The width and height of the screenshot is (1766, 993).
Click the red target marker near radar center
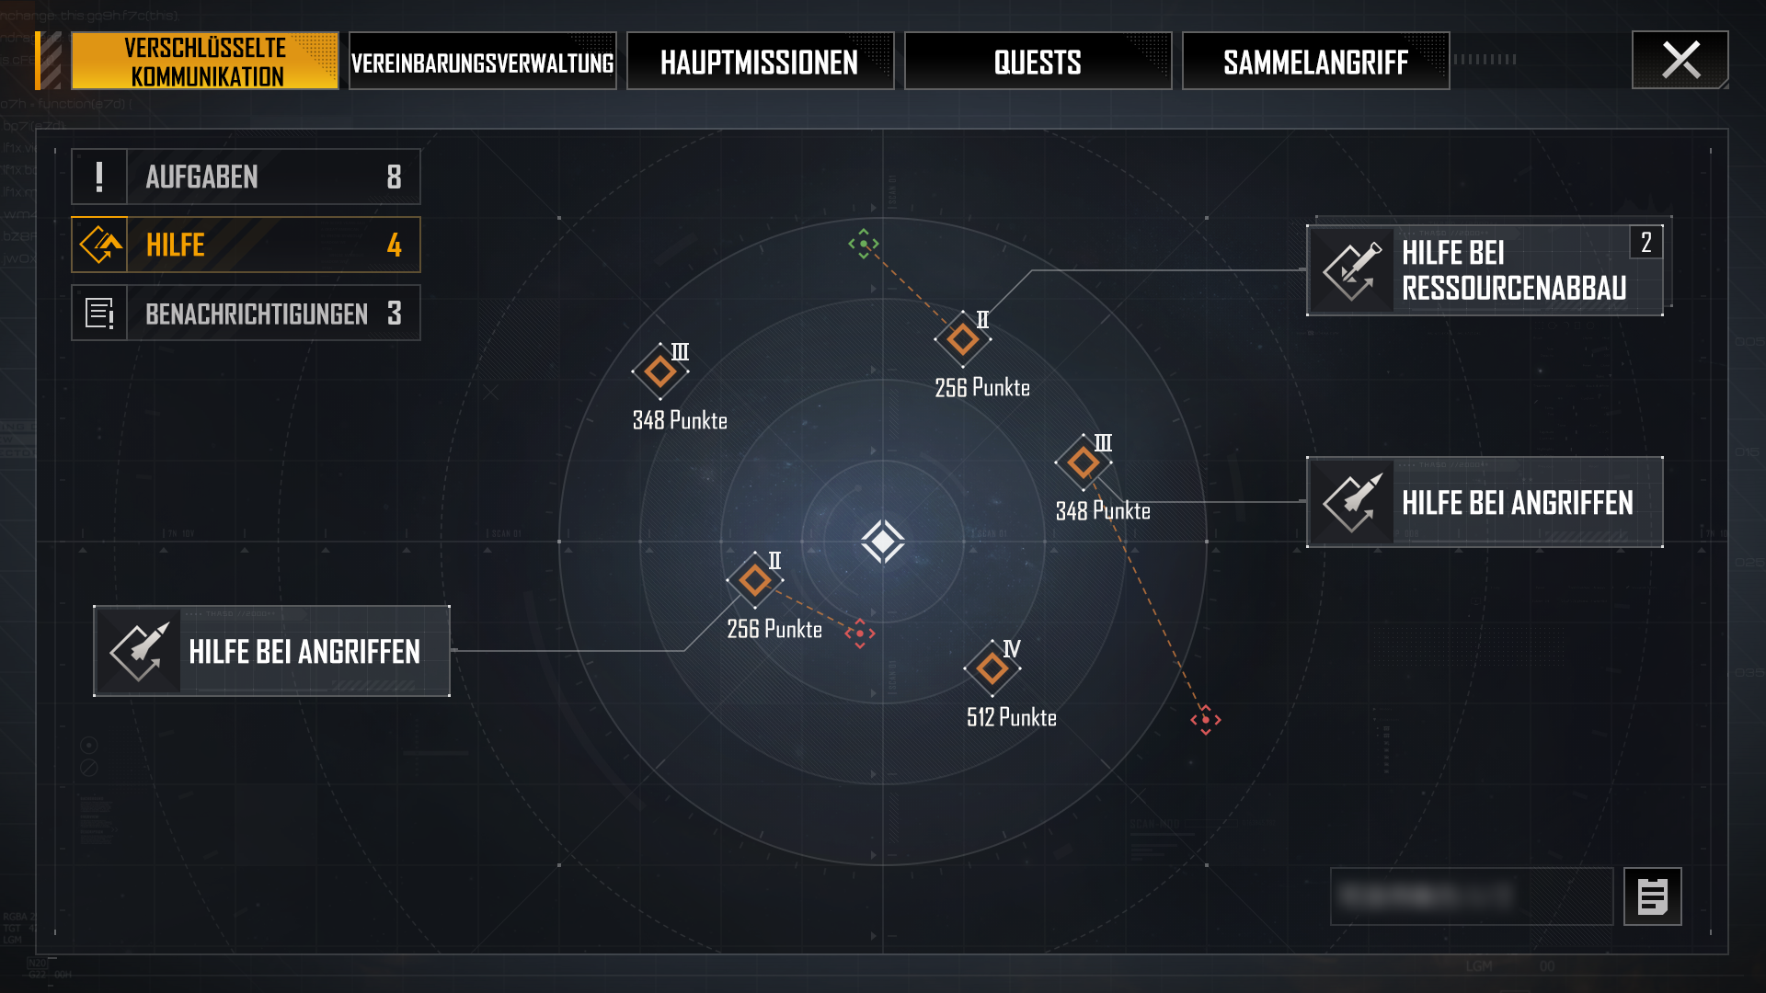click(860, 633)
